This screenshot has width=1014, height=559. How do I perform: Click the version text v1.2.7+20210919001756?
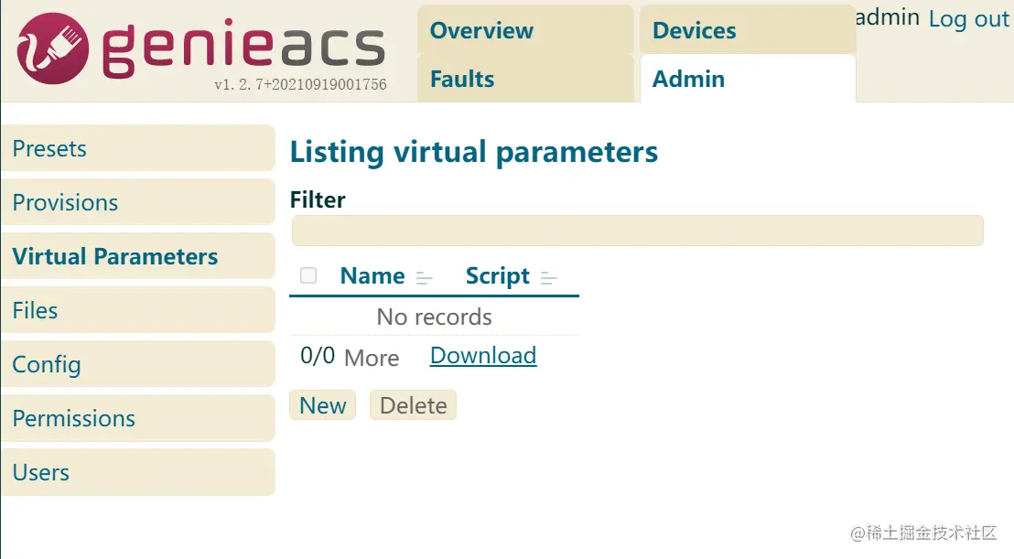tap(301, 85)
